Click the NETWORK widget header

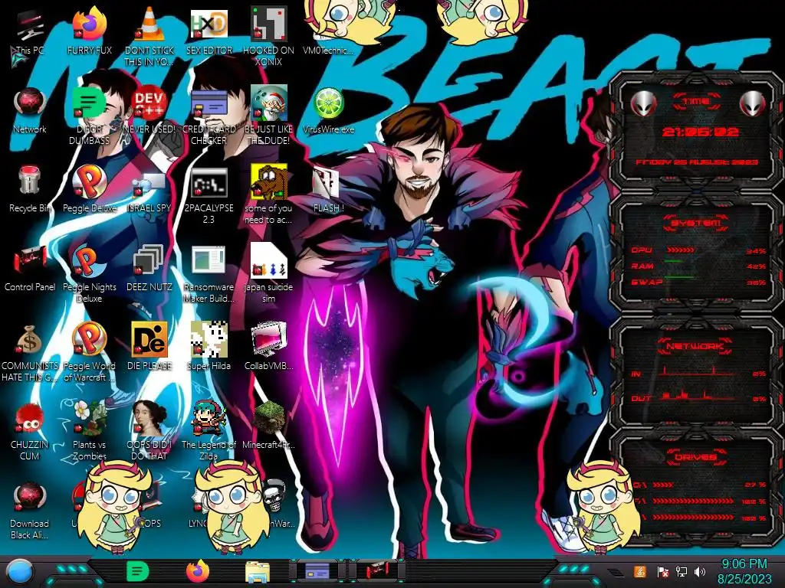(695, 346)
